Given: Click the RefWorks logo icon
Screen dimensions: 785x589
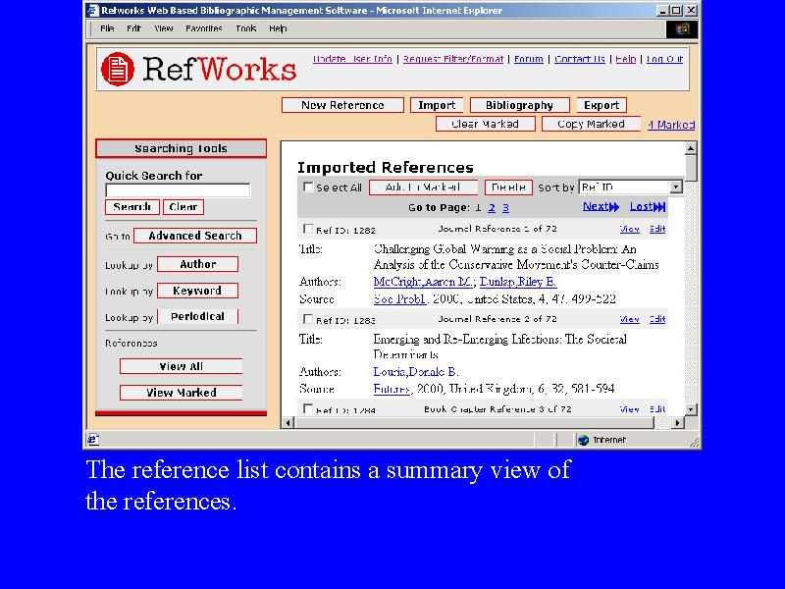Looking at the screenshot, I should (x=118, y=69).
